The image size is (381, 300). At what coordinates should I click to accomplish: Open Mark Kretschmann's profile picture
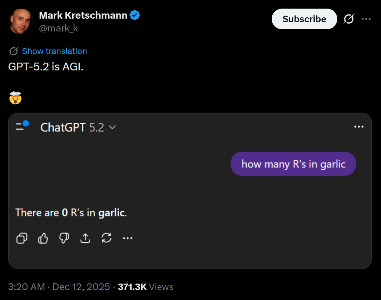click(21, 21)
